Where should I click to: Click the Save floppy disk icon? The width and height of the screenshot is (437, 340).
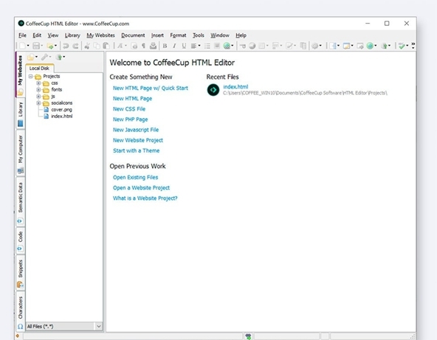pyautogui.click(x=36, y=46)
